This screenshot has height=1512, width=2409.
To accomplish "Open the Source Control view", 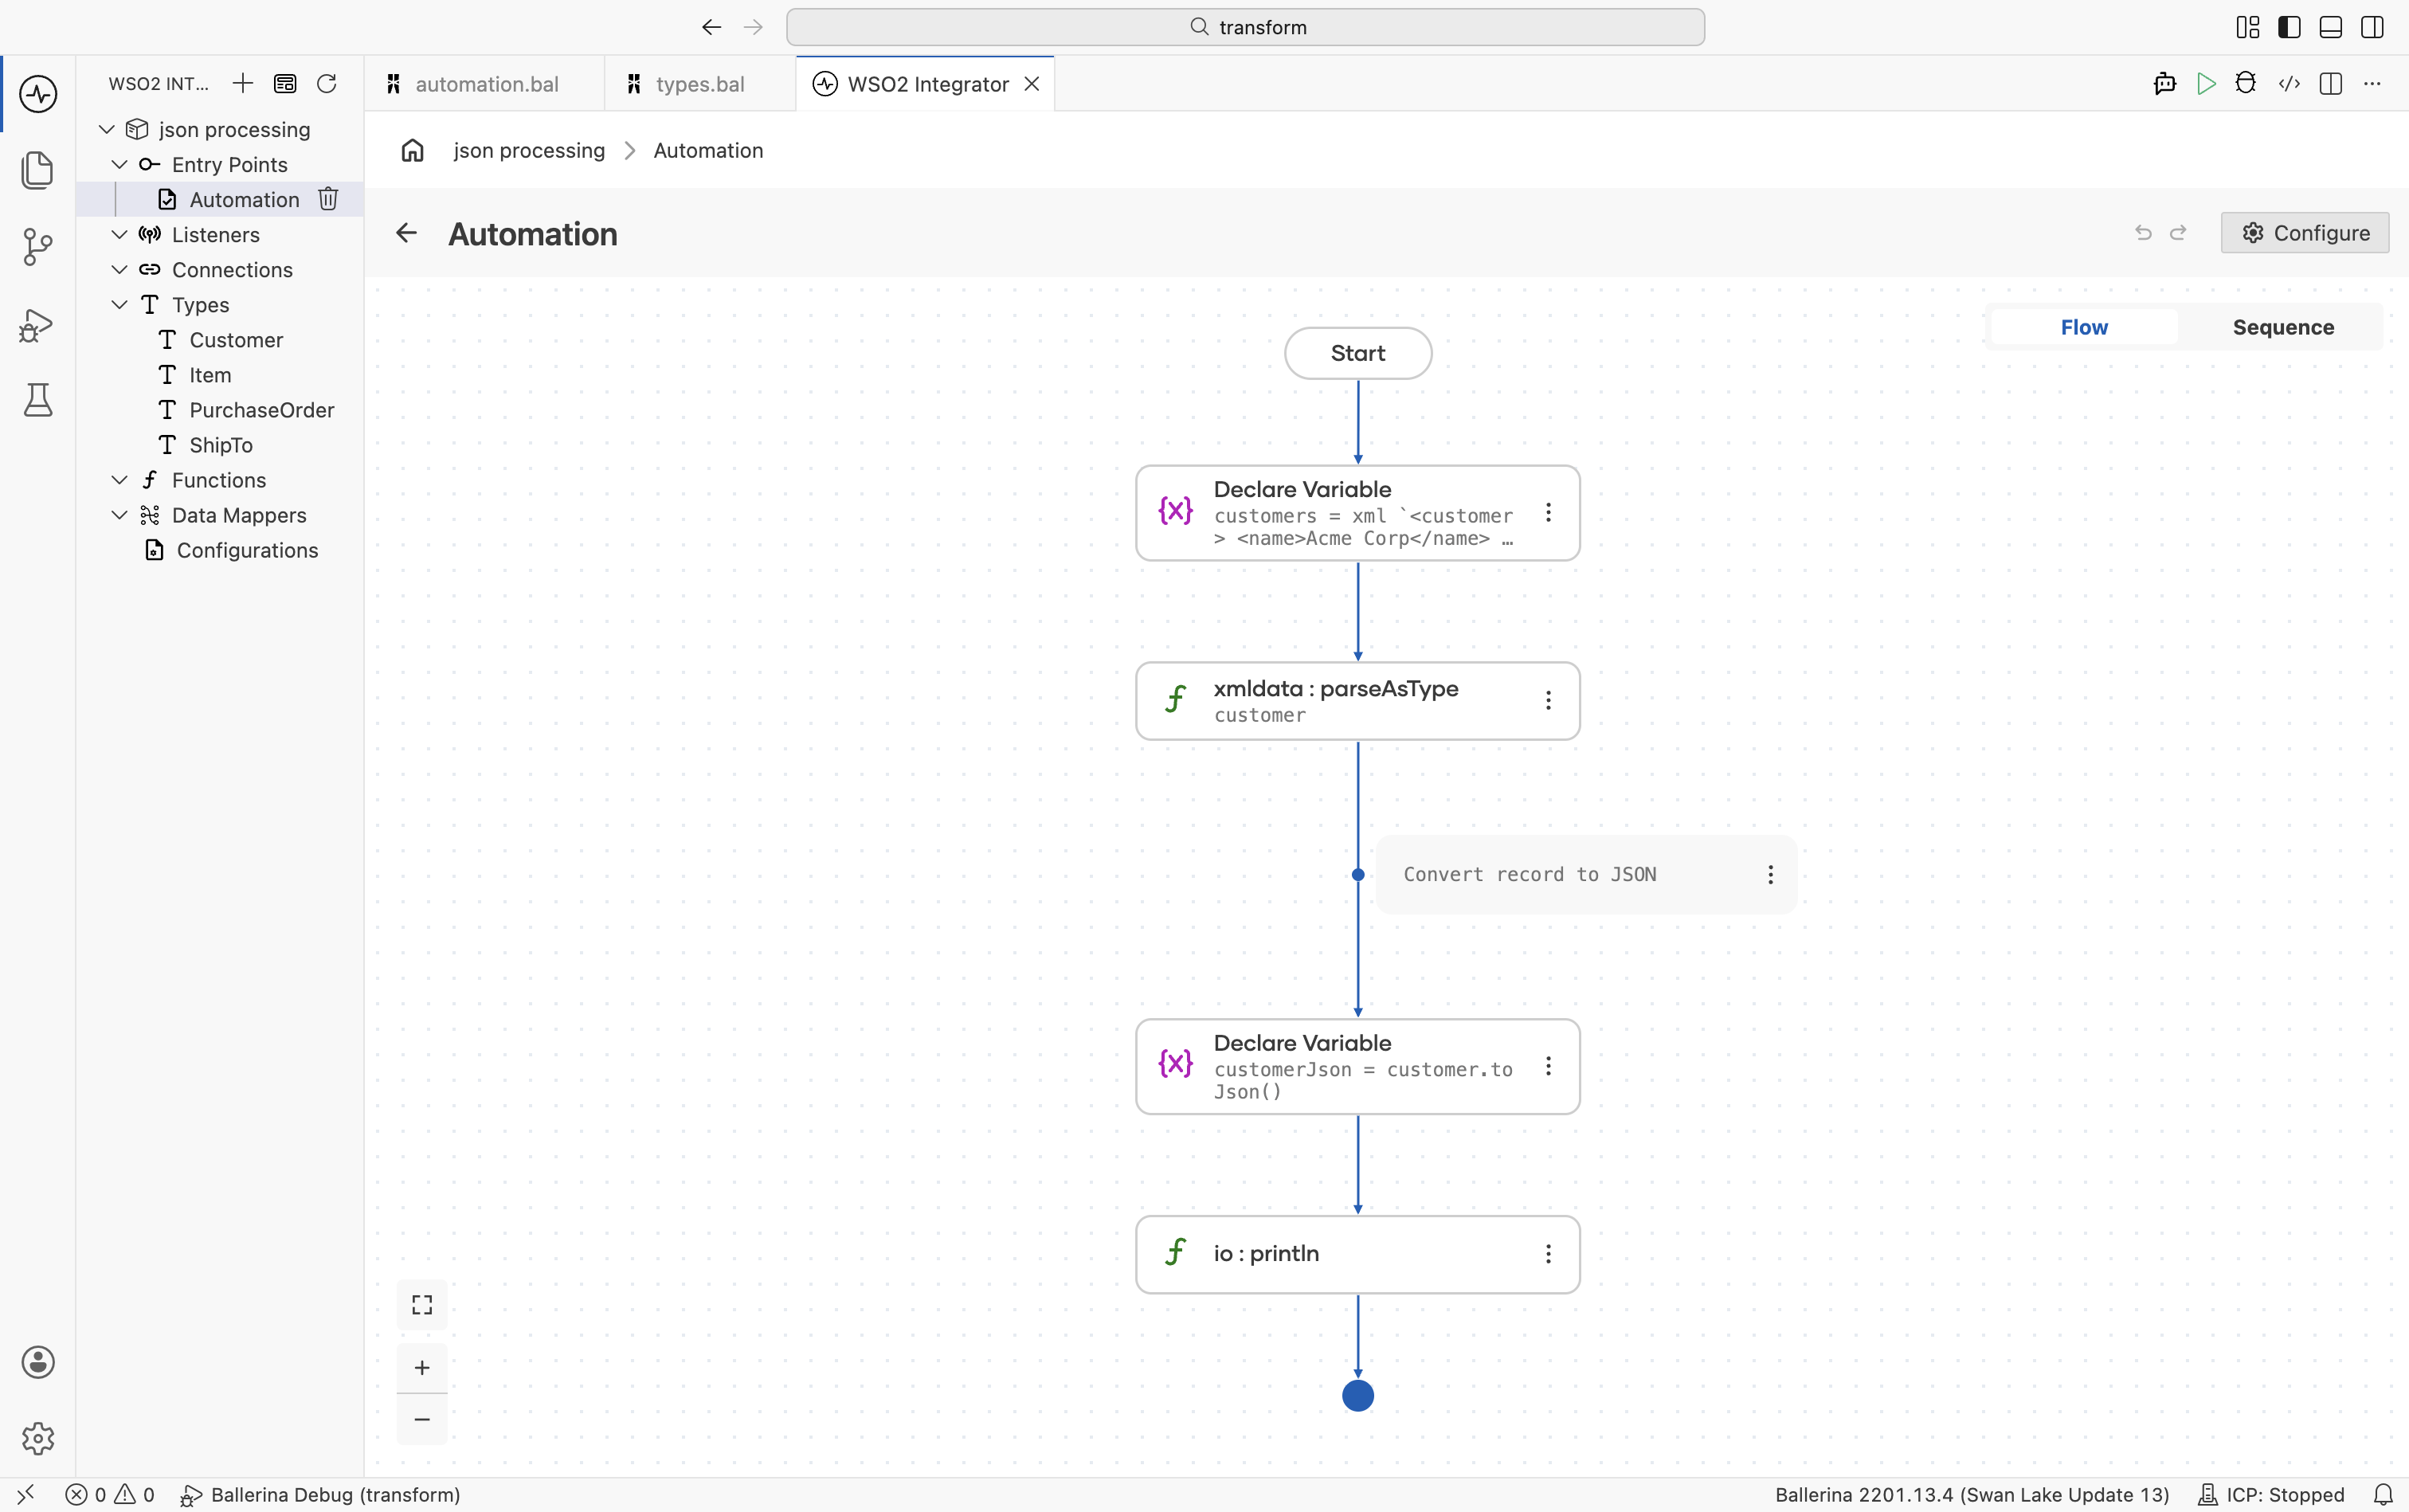I will [x=38, y=246].
